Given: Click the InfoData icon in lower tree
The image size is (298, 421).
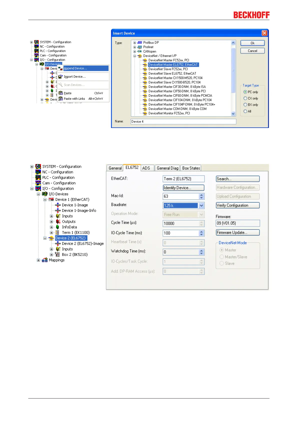Looking at the screenshot, I should (x=58, y=227).
